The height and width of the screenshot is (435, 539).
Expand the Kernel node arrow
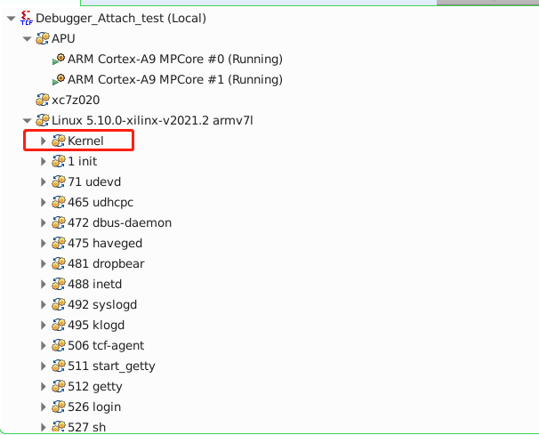(44, 141)
